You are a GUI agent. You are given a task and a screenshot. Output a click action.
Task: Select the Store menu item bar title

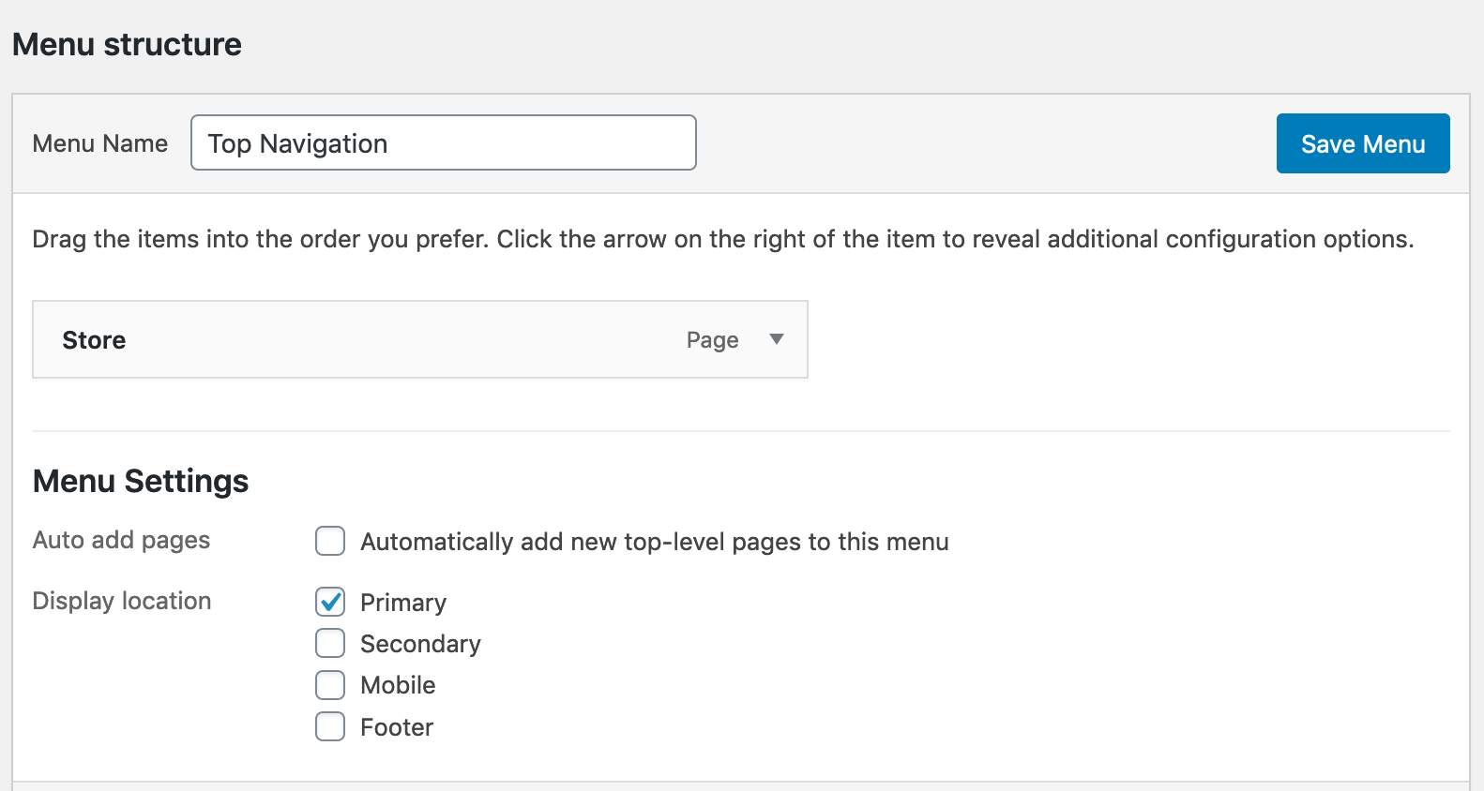point(94,340)
